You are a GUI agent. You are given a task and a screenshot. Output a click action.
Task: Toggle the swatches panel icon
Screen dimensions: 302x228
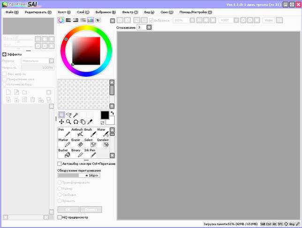point(91,20)
